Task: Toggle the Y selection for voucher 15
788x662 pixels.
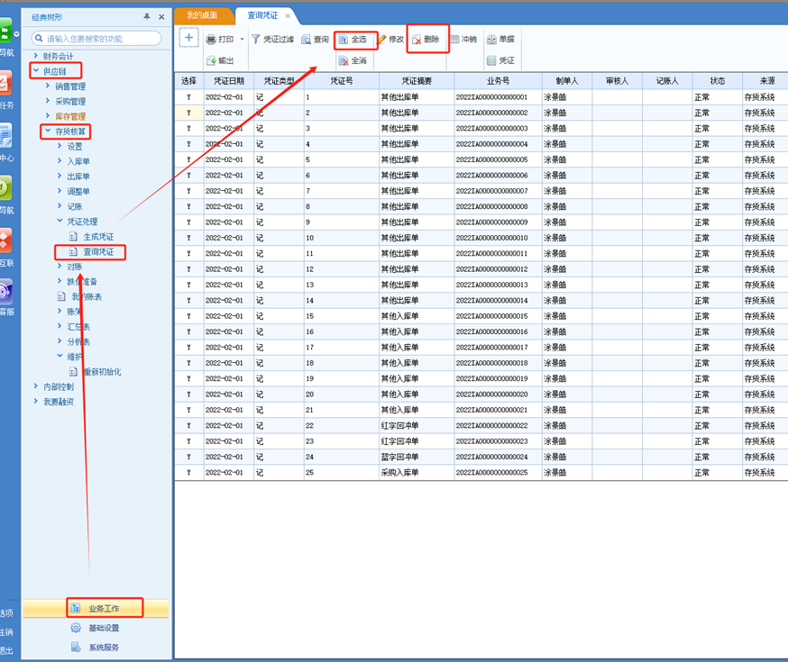Action: (189, 316)
